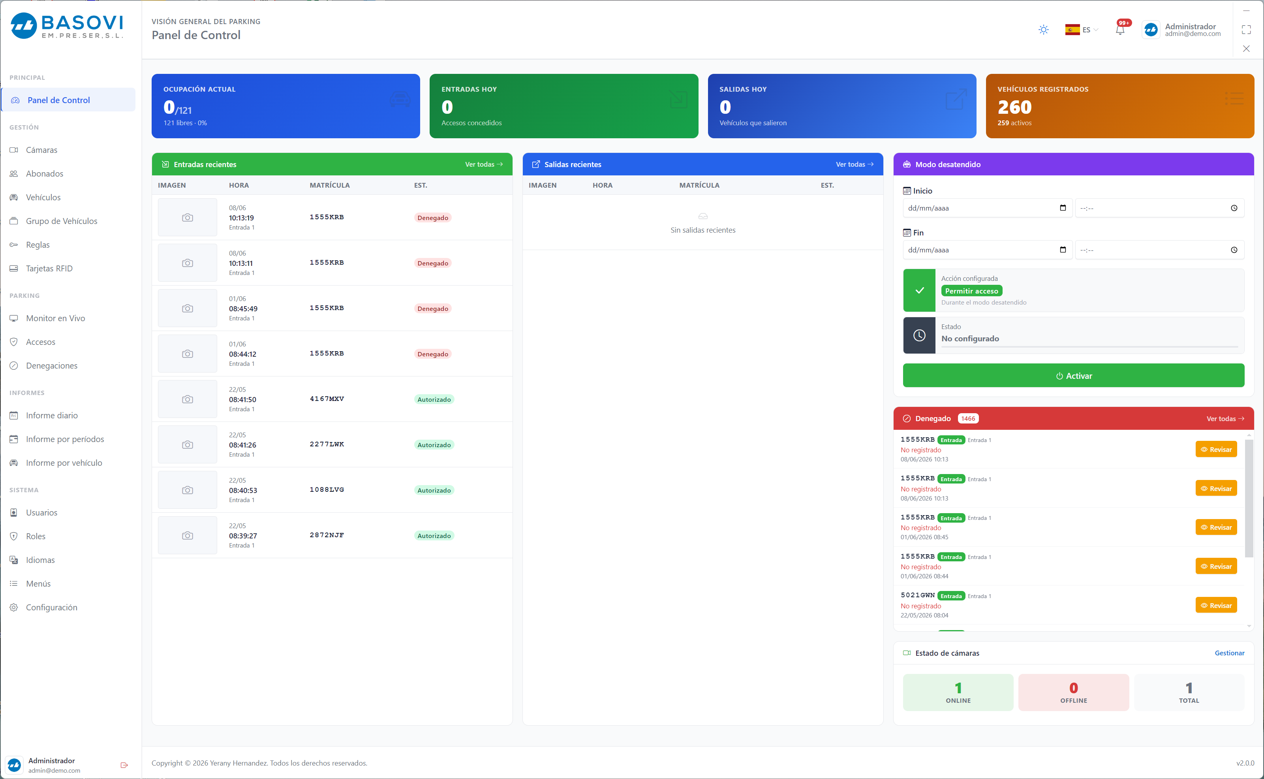Viewport: 1264px width, 779px height.
Task: Click Ver todas in Salidas recientes
Action: click(x=854, y=164)
